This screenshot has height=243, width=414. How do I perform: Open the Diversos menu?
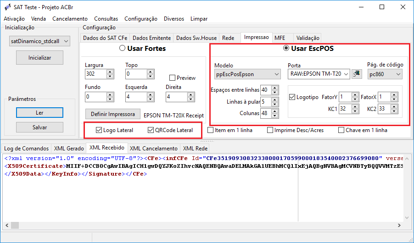pos(174,19)
